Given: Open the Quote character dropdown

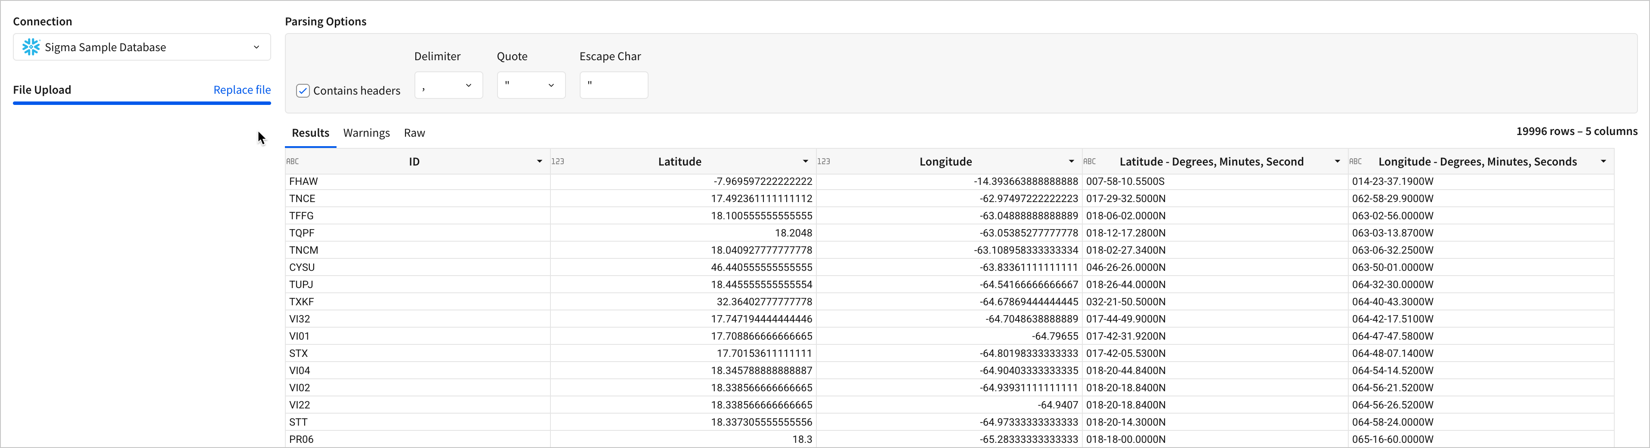Looking at the screenshot, I should tap(530, 85).
